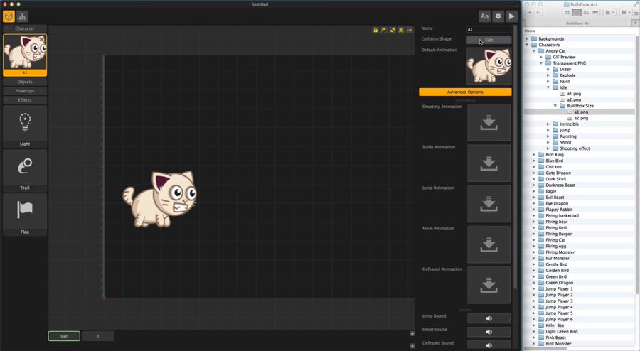Expand the Bird King folder
This screenshot has width=640, height=351.
[x=534, y=154]
